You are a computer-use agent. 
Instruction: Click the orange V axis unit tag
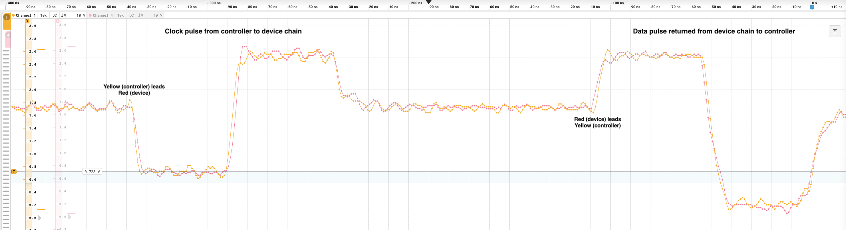coord(27,21)
